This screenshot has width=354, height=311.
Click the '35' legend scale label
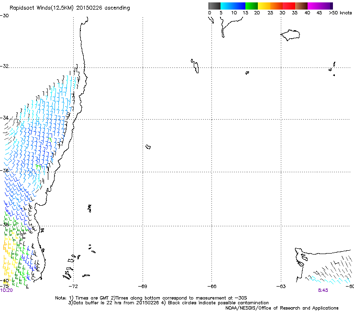tap(295, 13)
